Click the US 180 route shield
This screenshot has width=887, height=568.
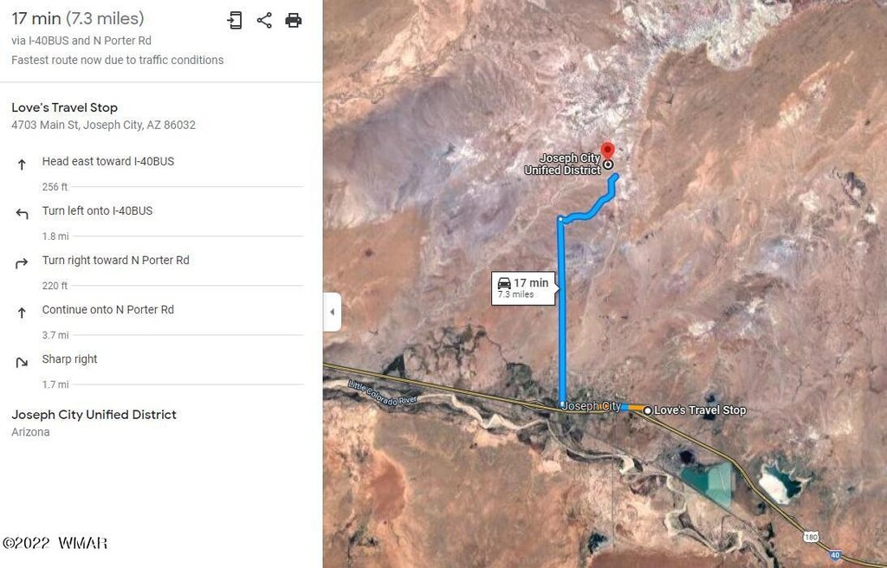pos(811,536)
